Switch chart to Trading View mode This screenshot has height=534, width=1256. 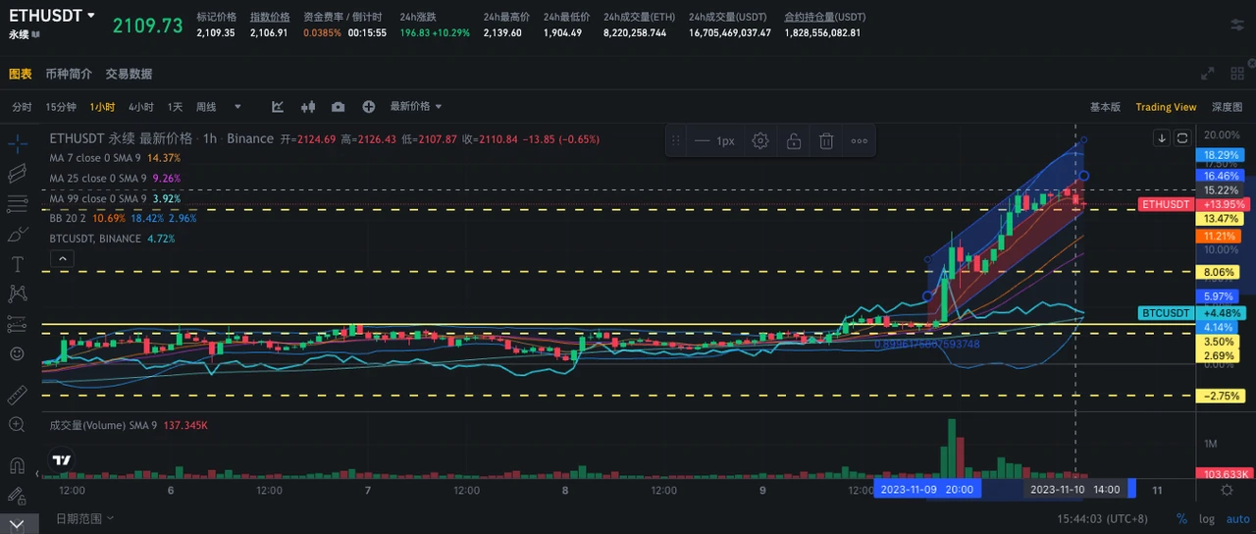click(x=1166, y=107)
